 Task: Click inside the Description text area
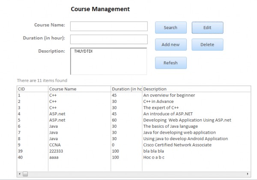109,61
